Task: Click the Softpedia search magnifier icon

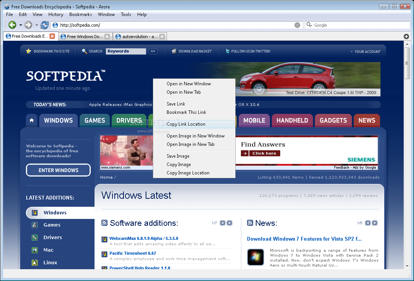Action: click(84, 51)
